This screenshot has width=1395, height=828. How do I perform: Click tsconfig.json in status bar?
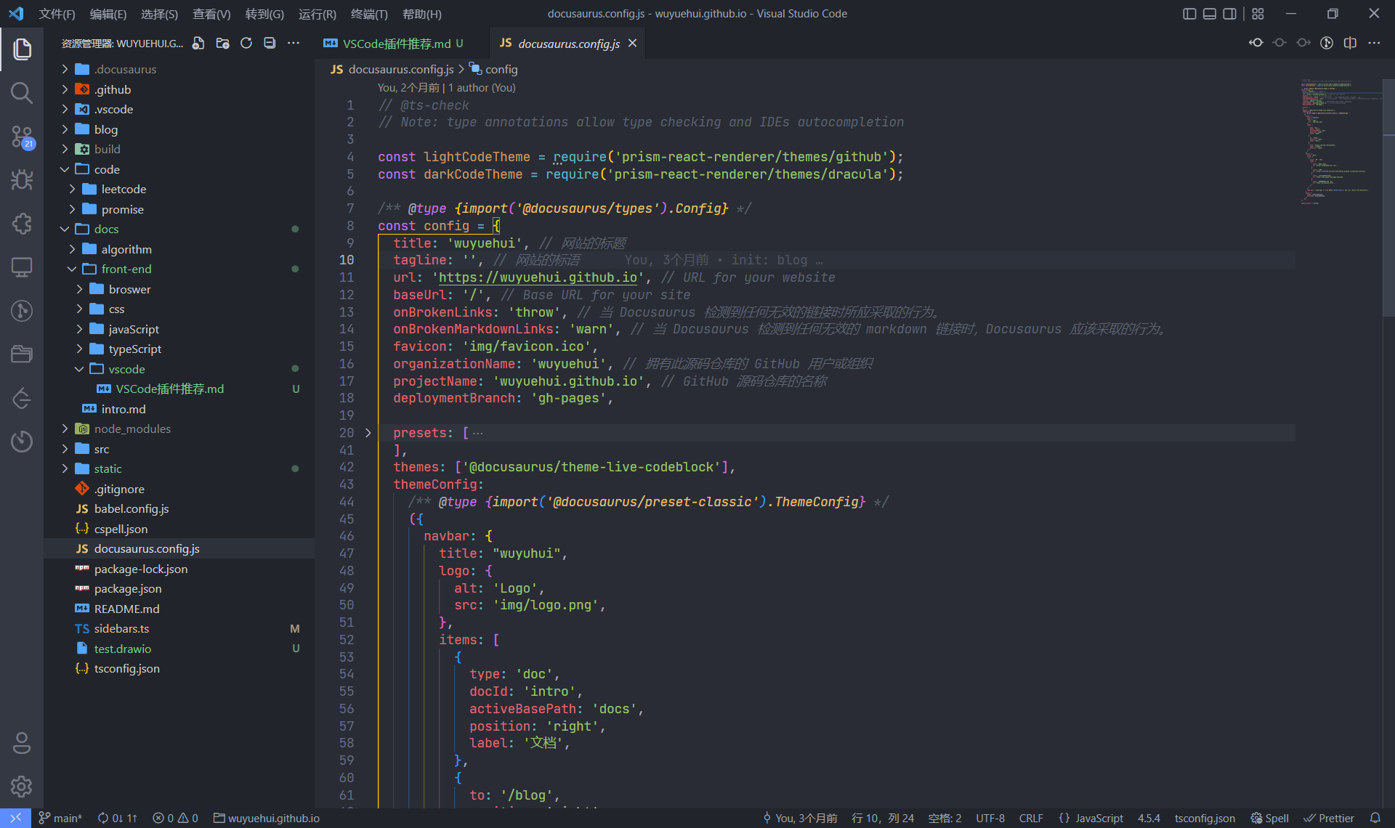[x=1205, y=818]
